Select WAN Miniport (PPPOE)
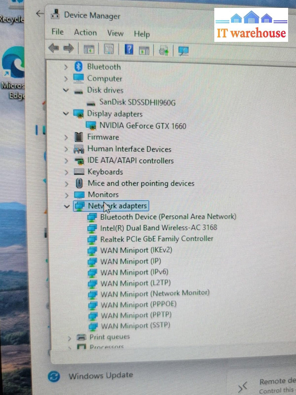 [x=139, y=305]
